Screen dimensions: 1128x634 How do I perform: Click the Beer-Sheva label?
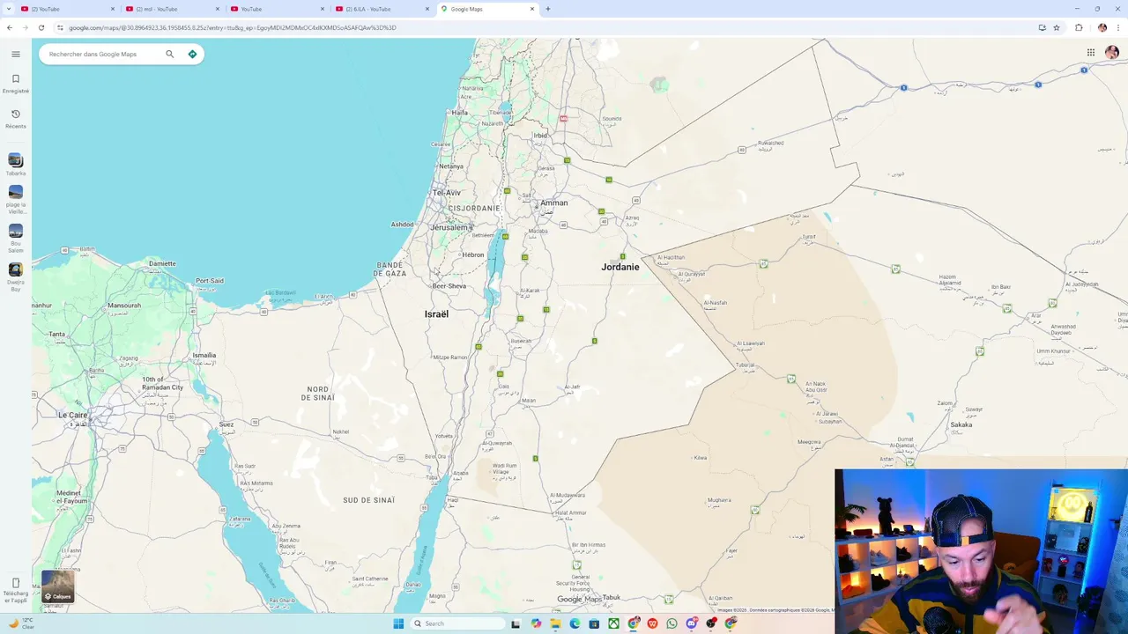(x=449, y=286)
